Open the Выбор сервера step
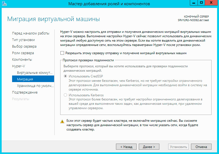Screen dimensions: 219x154 24,47
